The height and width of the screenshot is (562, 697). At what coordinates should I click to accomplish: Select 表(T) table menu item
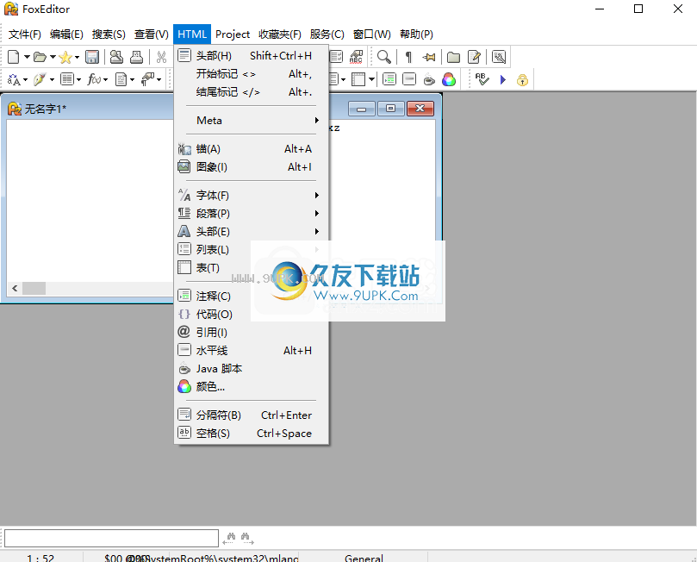click(252, 268)
